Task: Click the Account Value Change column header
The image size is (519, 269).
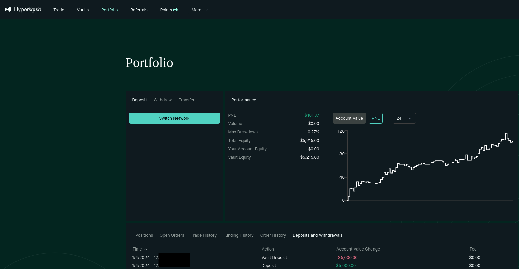Action: [x=358, y=249]
